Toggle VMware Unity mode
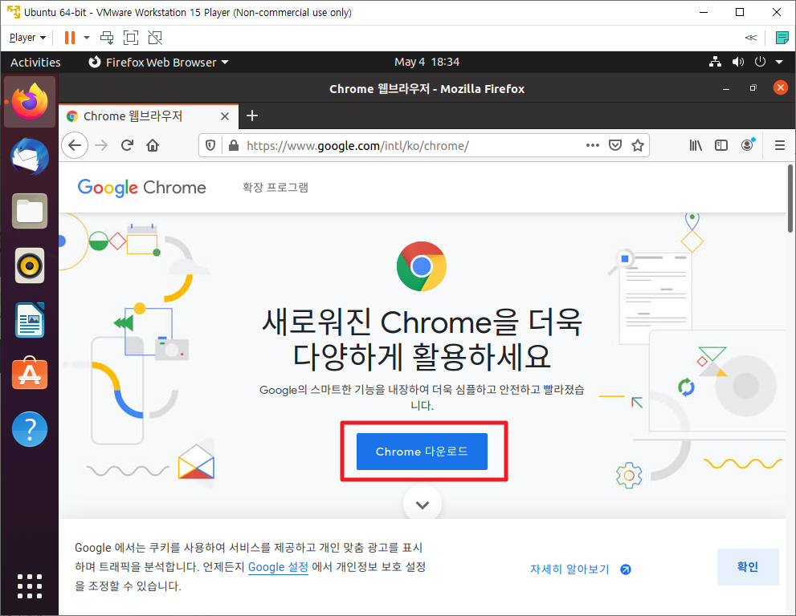This screenshot has width=796, height=616. pos(155,38)
